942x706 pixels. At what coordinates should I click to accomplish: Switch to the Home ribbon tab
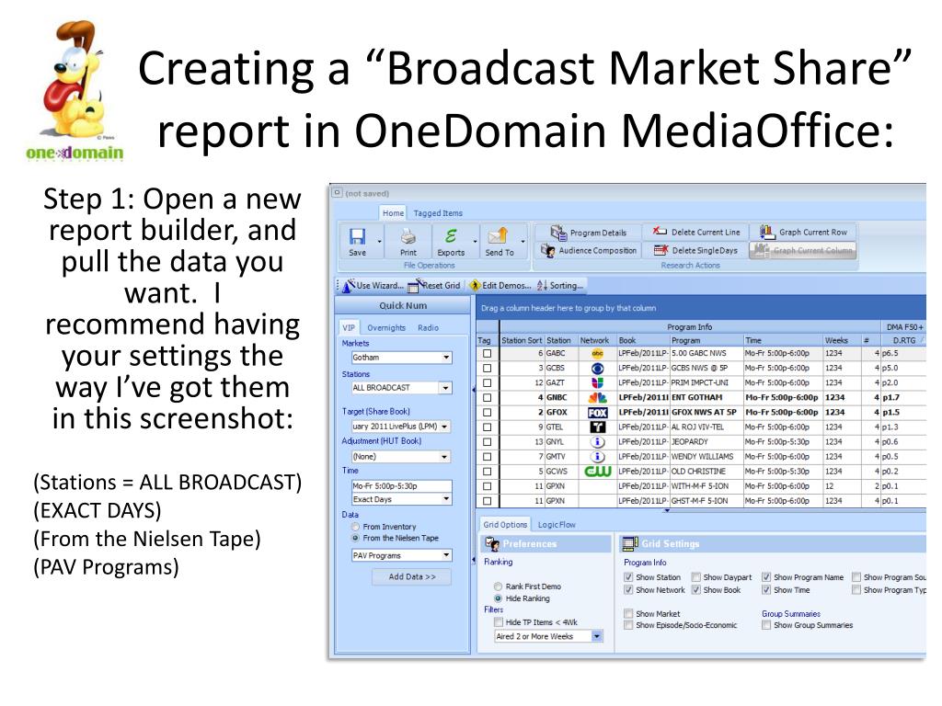pos(393,213)
